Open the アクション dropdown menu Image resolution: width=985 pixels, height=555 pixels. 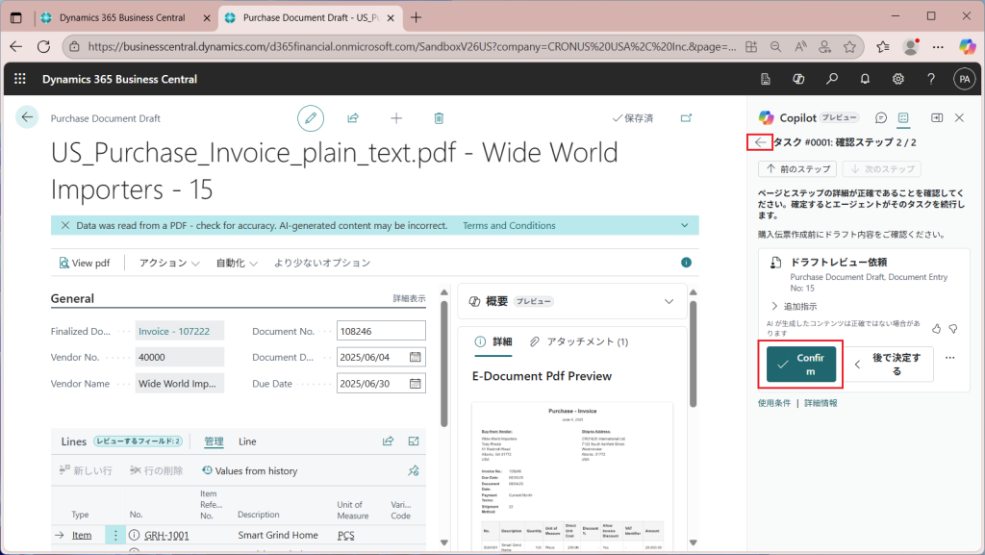[169, 263]
